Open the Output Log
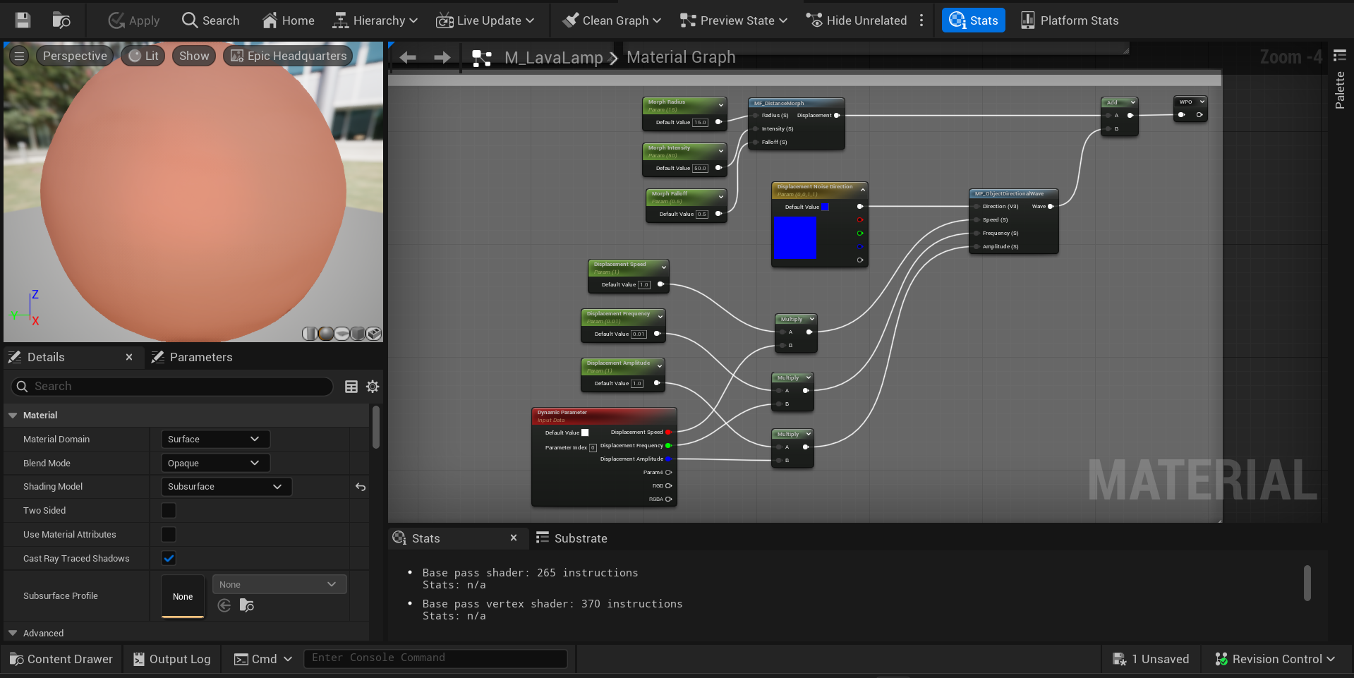This screenshot has width=1354, height=678. point(171,658)
